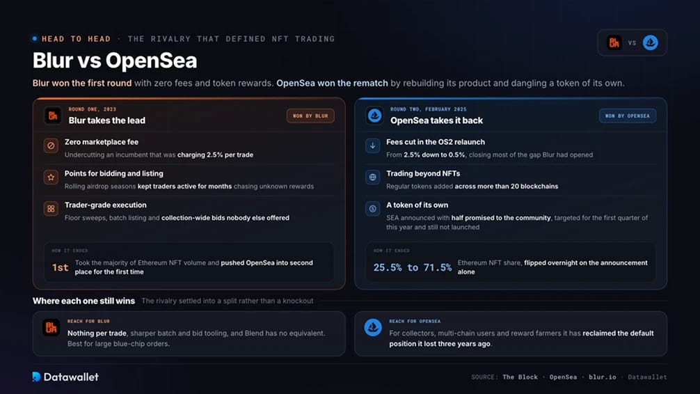This screenshot has width=700, height=394.
Task: Click the 'Trader-grade execution' heading
Action: pos(105,205)
